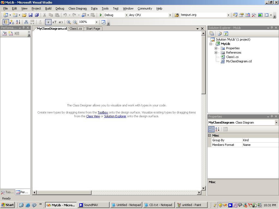Open the Community menu
The width and height of the screenshot is (279, 209).
[145, 8]
